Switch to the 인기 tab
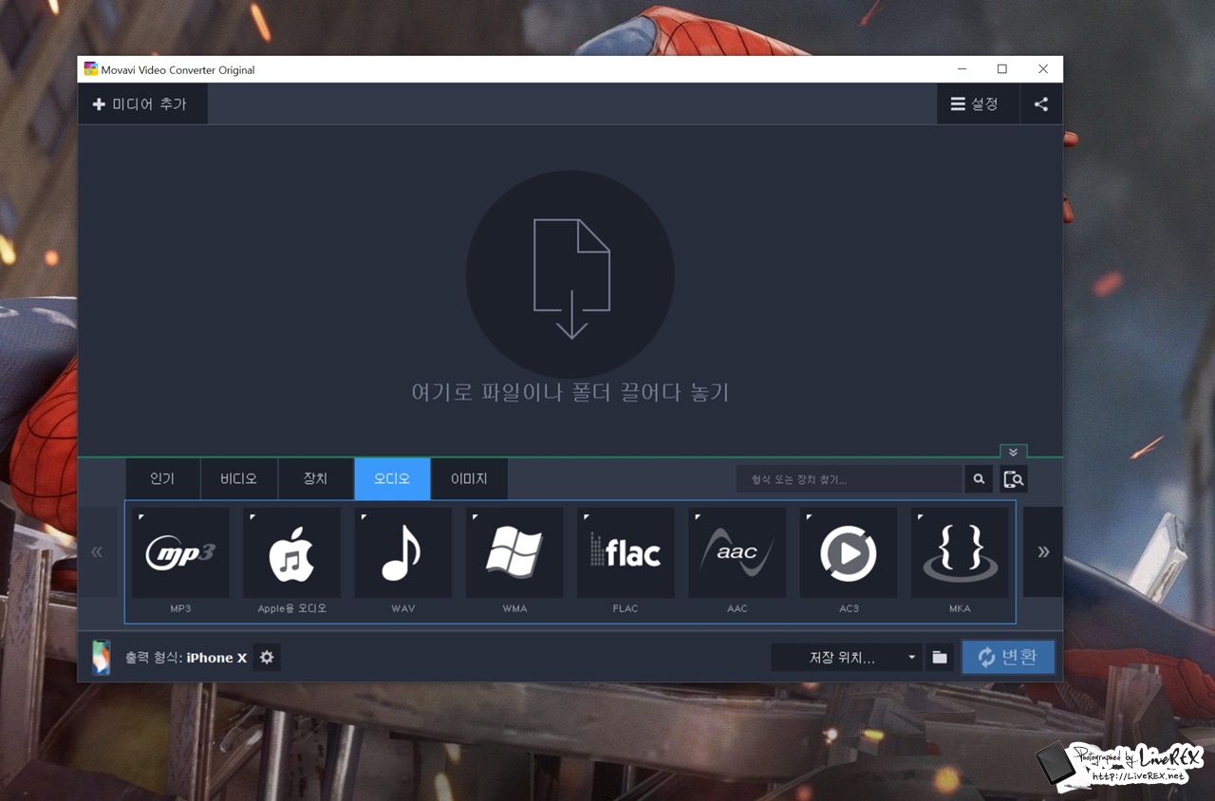This screenshot has width=1215, height=801. point(162,479)
